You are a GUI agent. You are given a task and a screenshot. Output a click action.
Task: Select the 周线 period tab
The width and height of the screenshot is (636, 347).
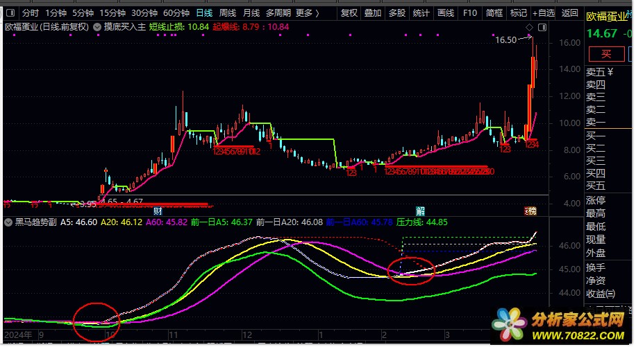228,12
